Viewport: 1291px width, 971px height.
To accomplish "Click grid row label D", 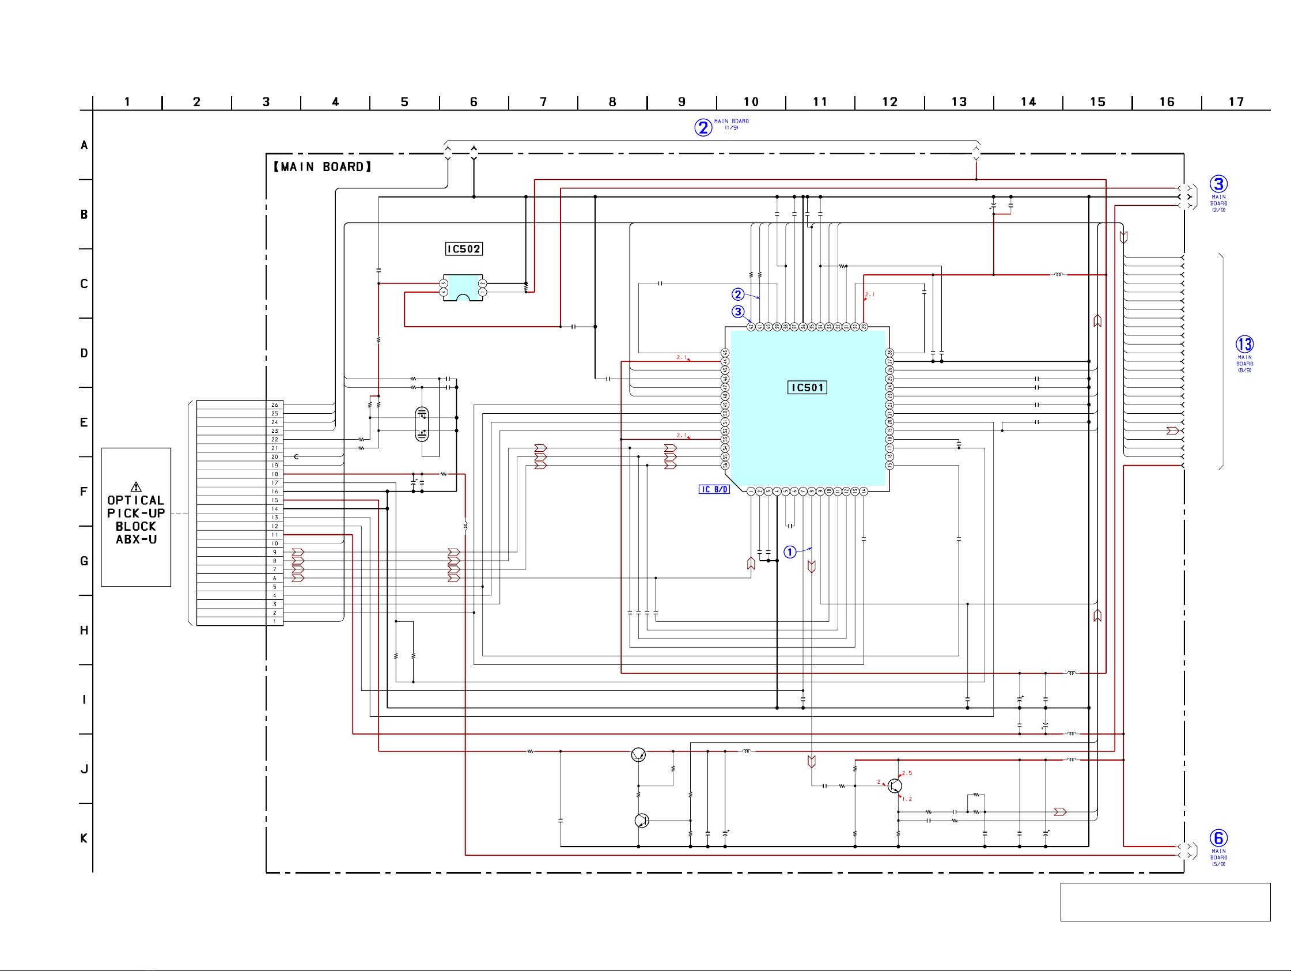I will pos(84,353).
